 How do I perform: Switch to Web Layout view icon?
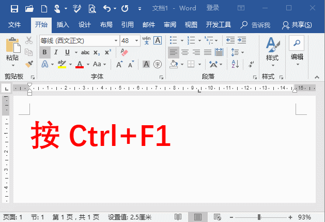pos(217,217)
